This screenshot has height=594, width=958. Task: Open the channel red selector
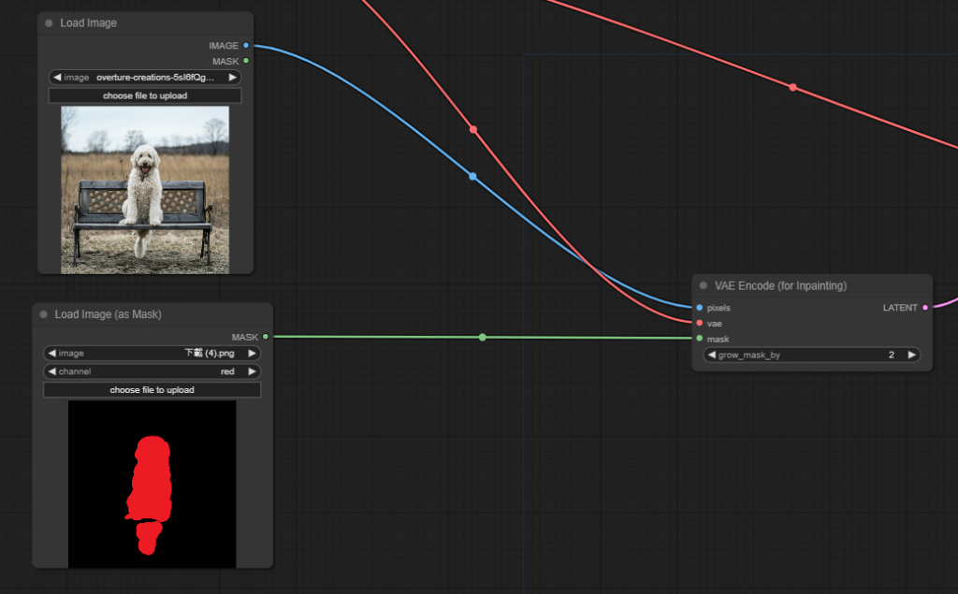(x=152, y=371)
